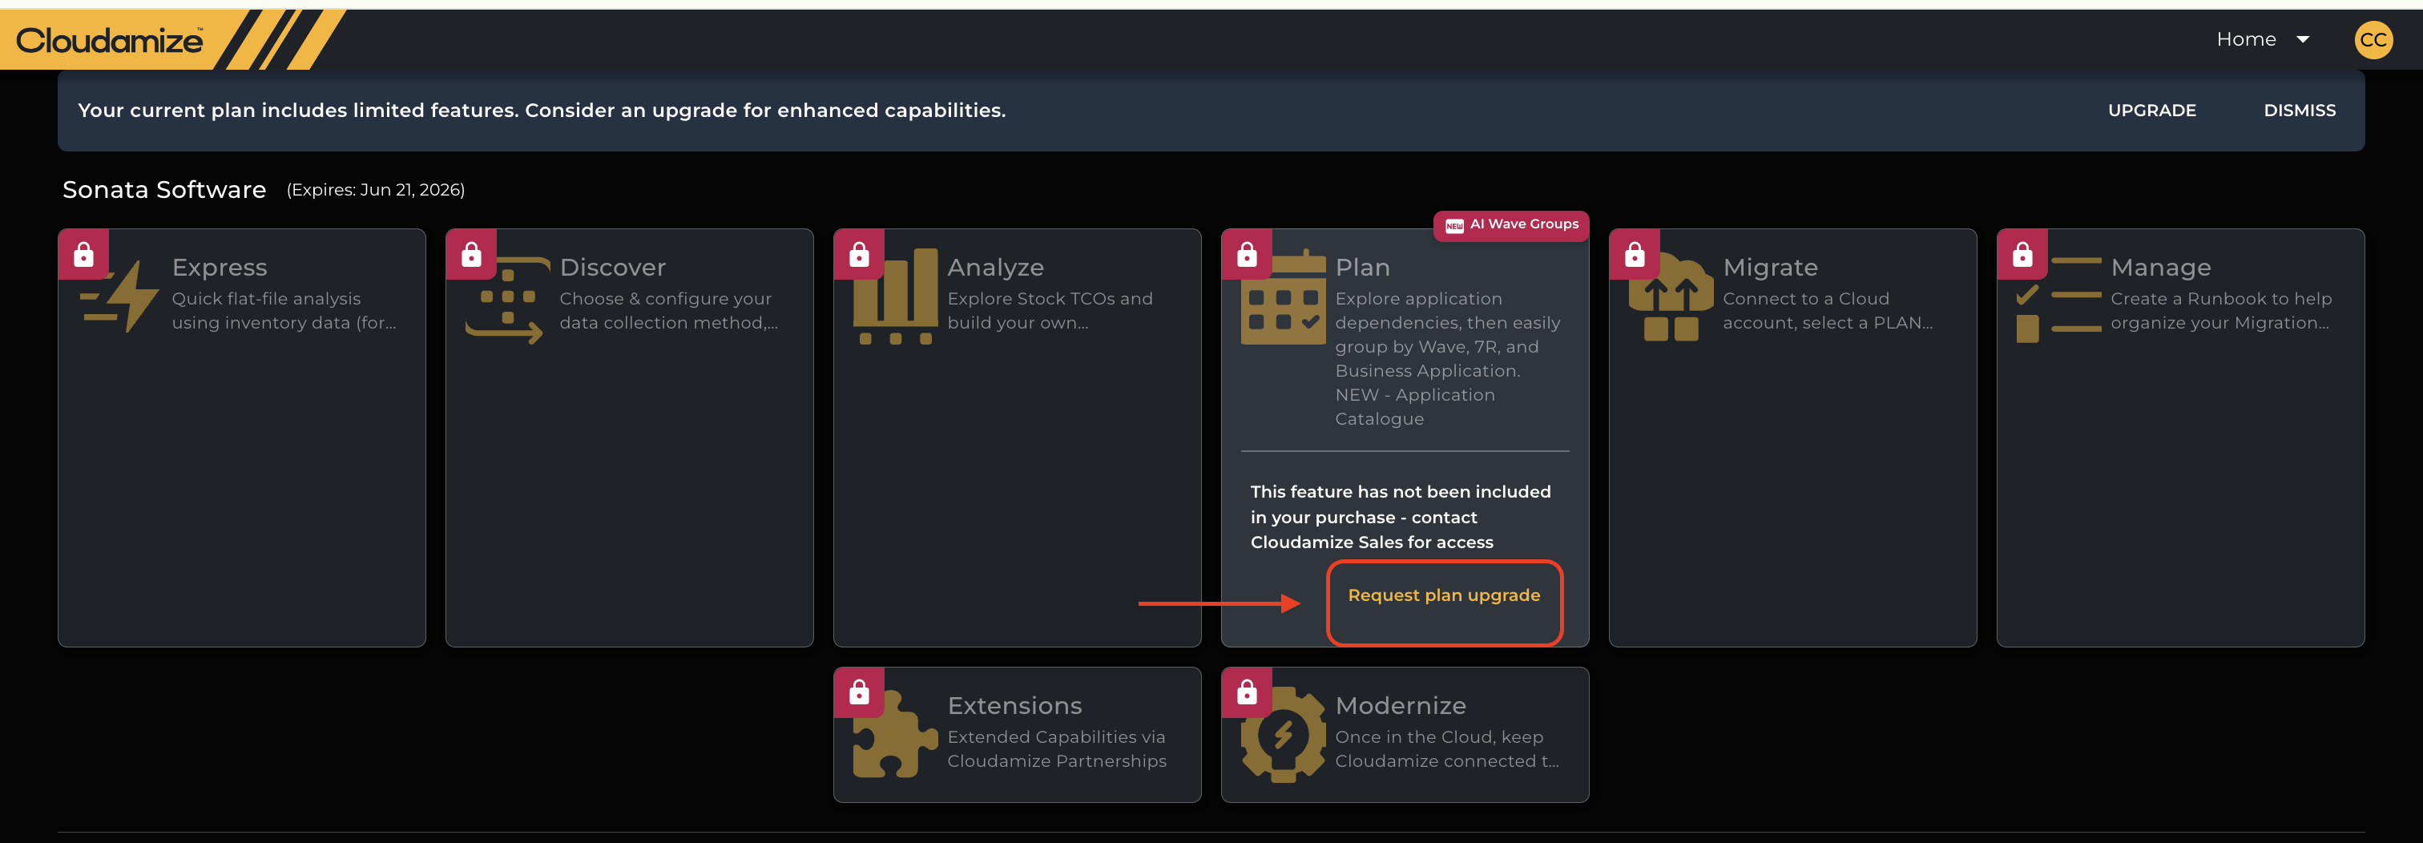Click the expiry date Jun 21, 2026 text
The height and width of the screenshot is (843, 2423).
pos(375,190)
